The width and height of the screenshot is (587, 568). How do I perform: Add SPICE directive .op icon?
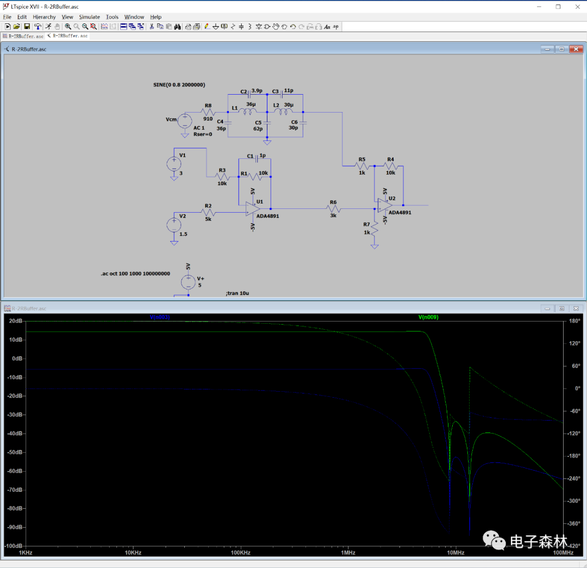point(336,27)
